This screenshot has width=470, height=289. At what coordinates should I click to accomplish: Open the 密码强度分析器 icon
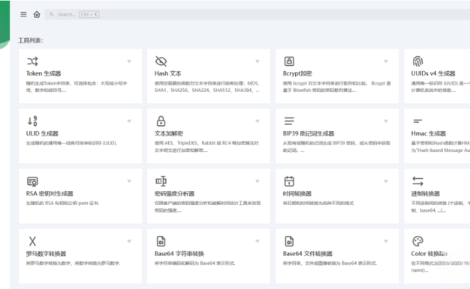click(161, 181)
